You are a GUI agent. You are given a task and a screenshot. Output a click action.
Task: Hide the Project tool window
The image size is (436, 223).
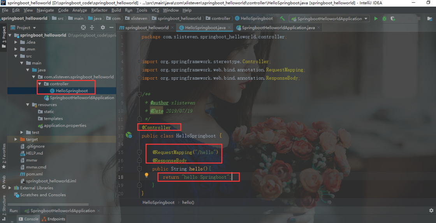point(111,28)
